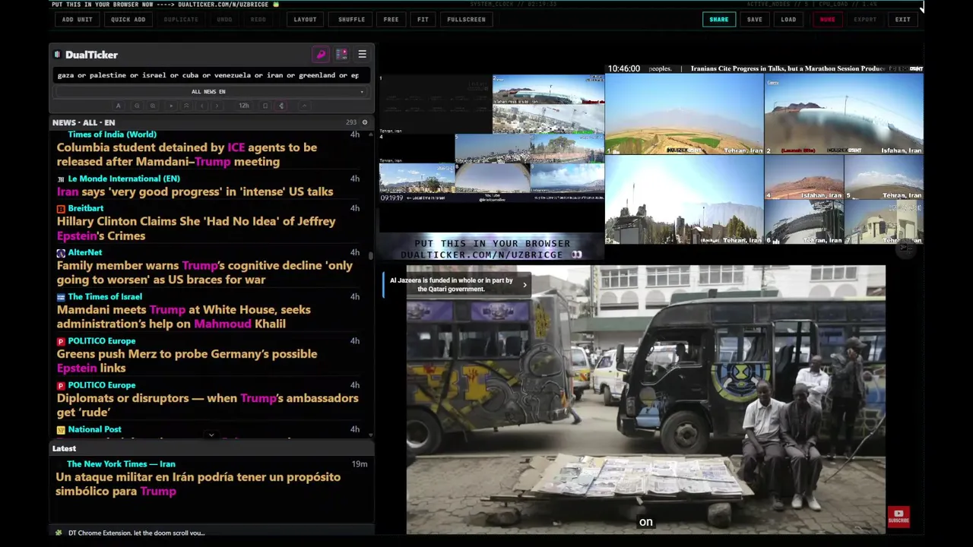Click 'DT Chrome Extension' status bar text

[x=136, y=533]
